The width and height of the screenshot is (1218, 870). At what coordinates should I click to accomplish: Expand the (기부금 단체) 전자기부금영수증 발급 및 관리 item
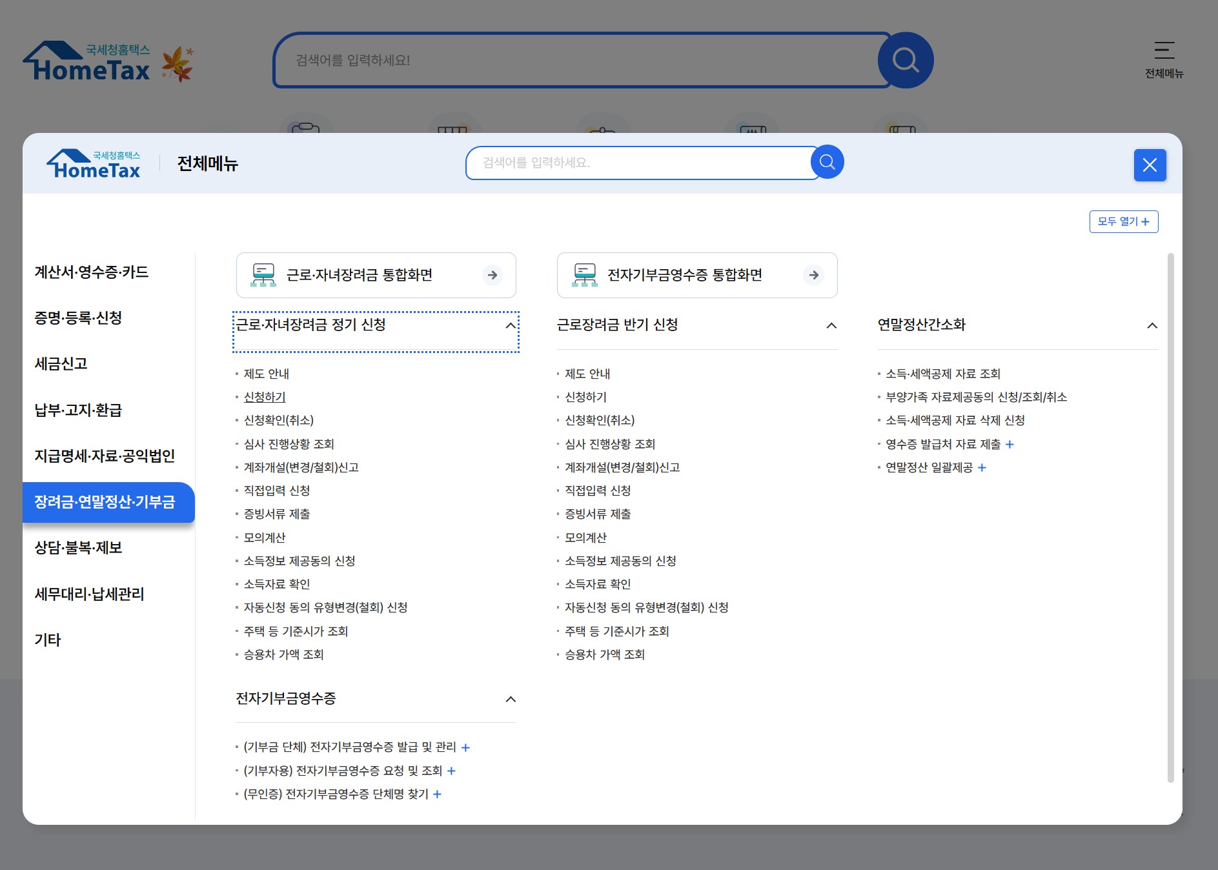465,747
